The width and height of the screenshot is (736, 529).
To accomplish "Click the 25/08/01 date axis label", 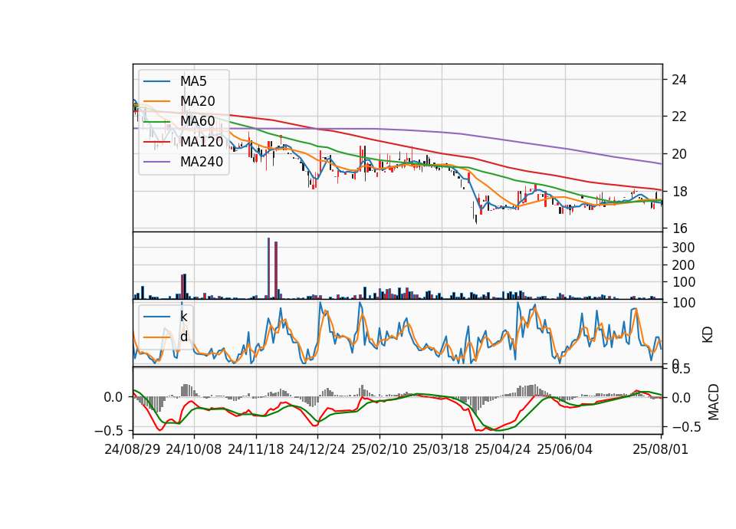I will [661, 449].
